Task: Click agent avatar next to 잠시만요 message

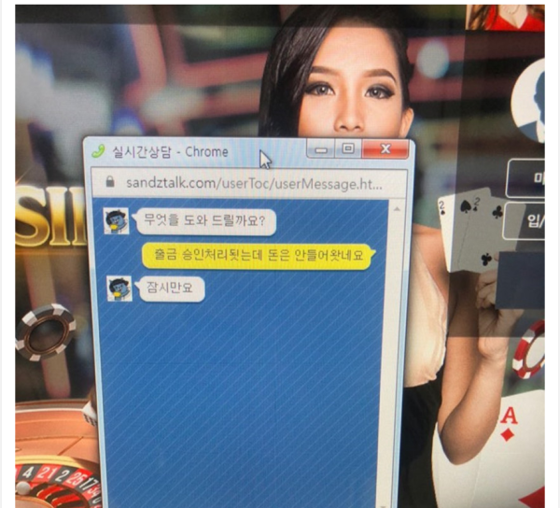Action: (x=119, y=288)
